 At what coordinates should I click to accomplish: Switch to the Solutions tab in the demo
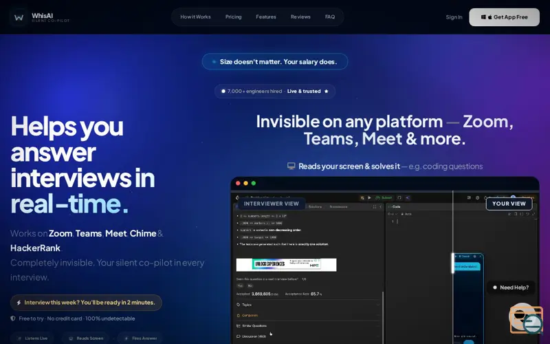click(315, 207)
